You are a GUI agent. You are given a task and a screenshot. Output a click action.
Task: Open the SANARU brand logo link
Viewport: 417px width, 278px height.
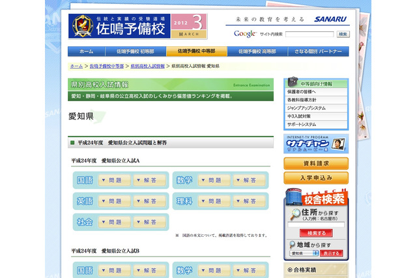click(330, 19)
